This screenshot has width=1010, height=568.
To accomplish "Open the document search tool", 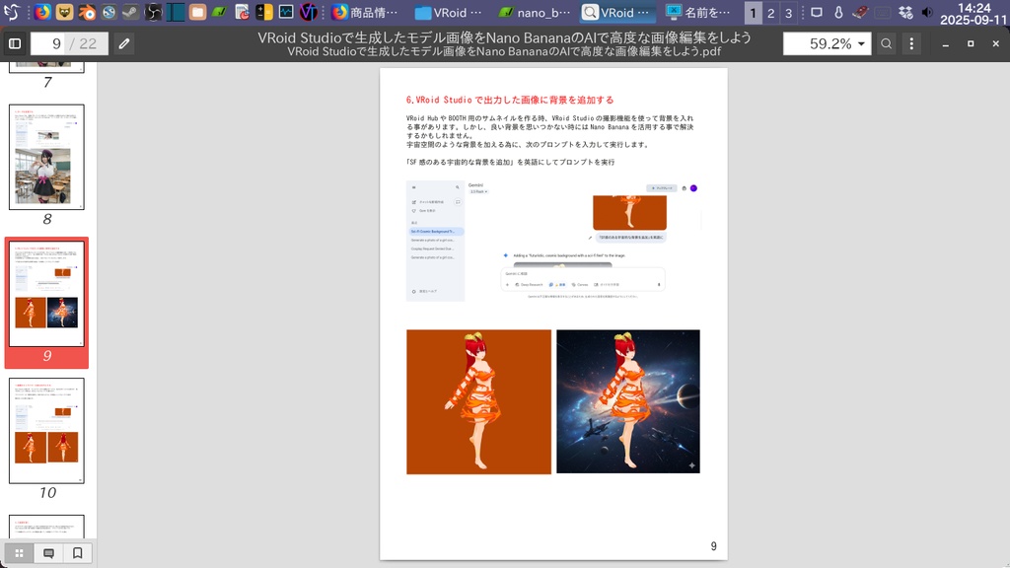I will (x=888, y=43).
